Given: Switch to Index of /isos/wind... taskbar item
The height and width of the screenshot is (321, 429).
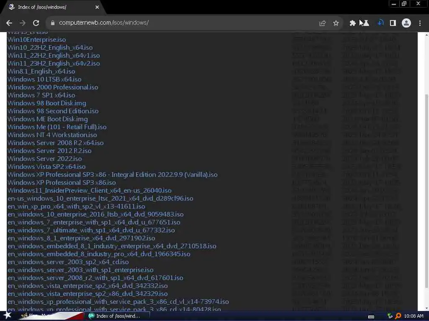Looking at the screenshot, I should [x=119, y=316].
